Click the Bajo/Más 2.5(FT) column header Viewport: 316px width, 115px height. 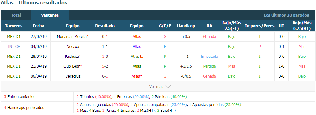click(x=232, y=26)
